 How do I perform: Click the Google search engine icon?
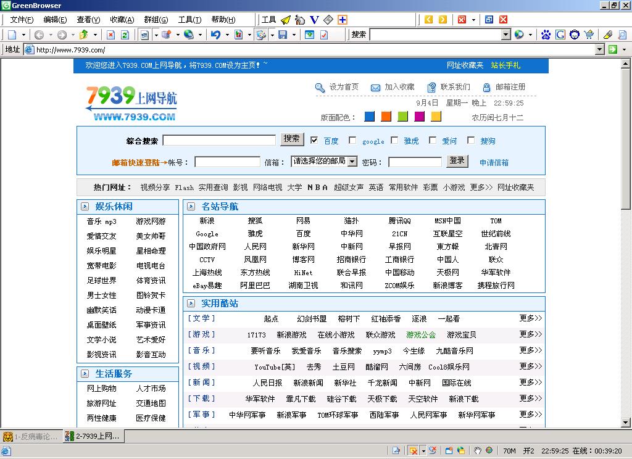point(560,35)
